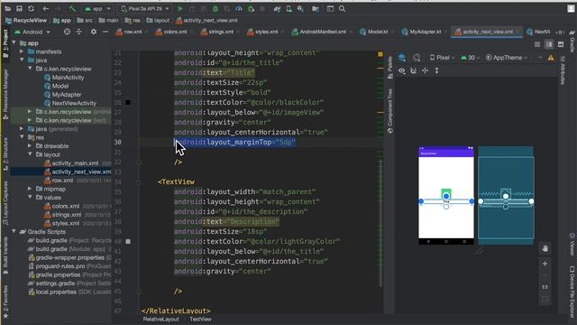Open the Component Tree side tab
The height and width of the screenshot is (325, 577).
coord(389,111)
